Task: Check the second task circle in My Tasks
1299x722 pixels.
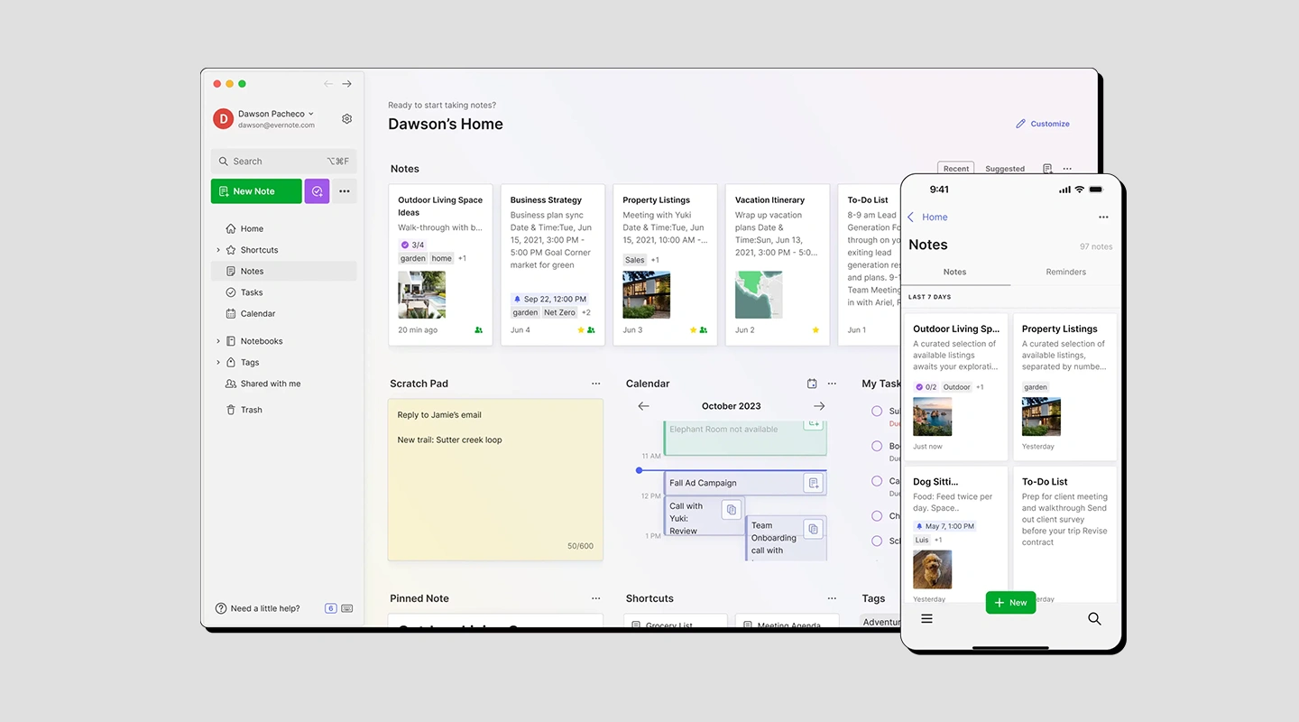Action: [x=877, y=446]
